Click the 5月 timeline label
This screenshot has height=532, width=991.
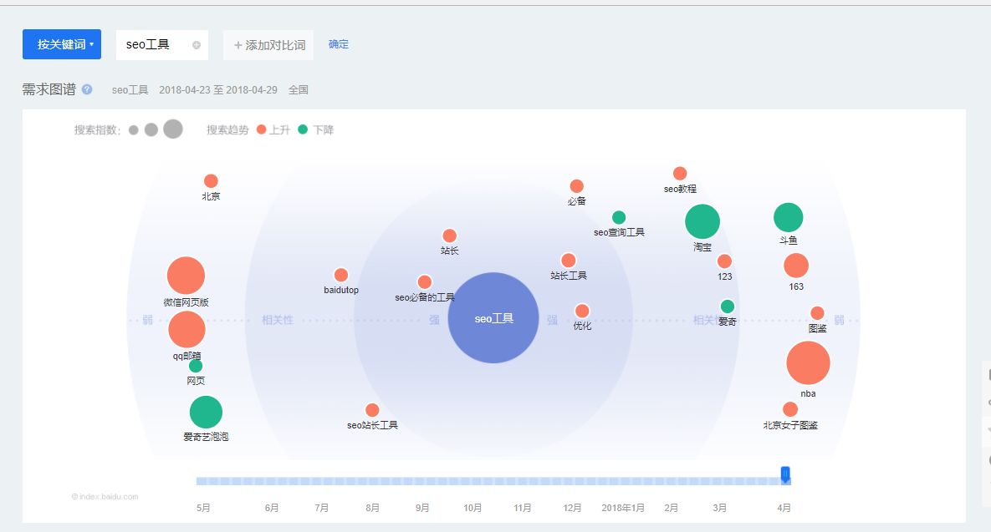203,508
